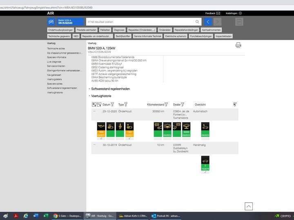This screenshot has height=220, width=294.
Task: Click brake fluid service icon
Action: pos(167,130)
